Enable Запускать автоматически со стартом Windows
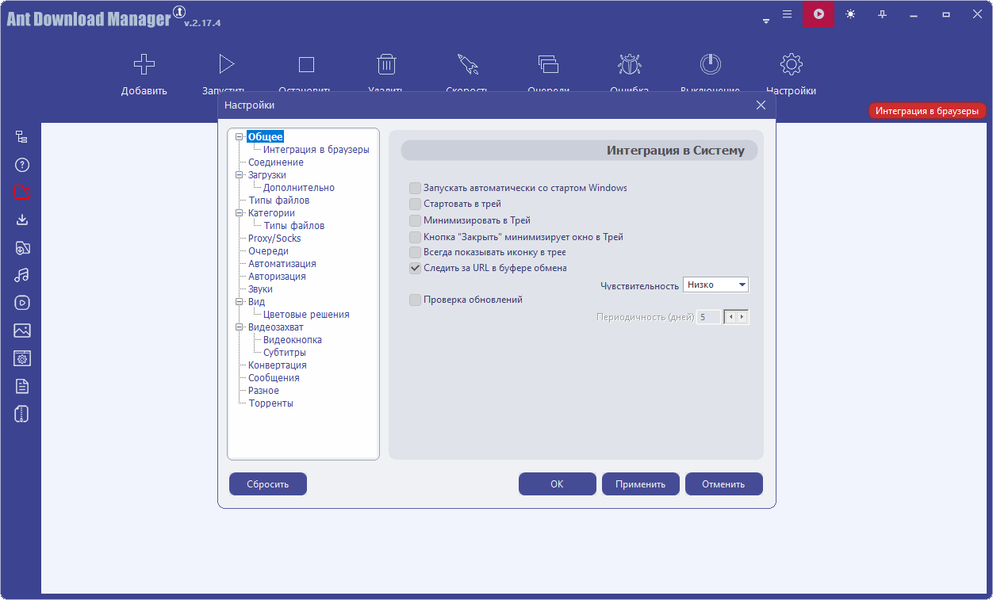 pyautogui.click(x=415, y=188)
